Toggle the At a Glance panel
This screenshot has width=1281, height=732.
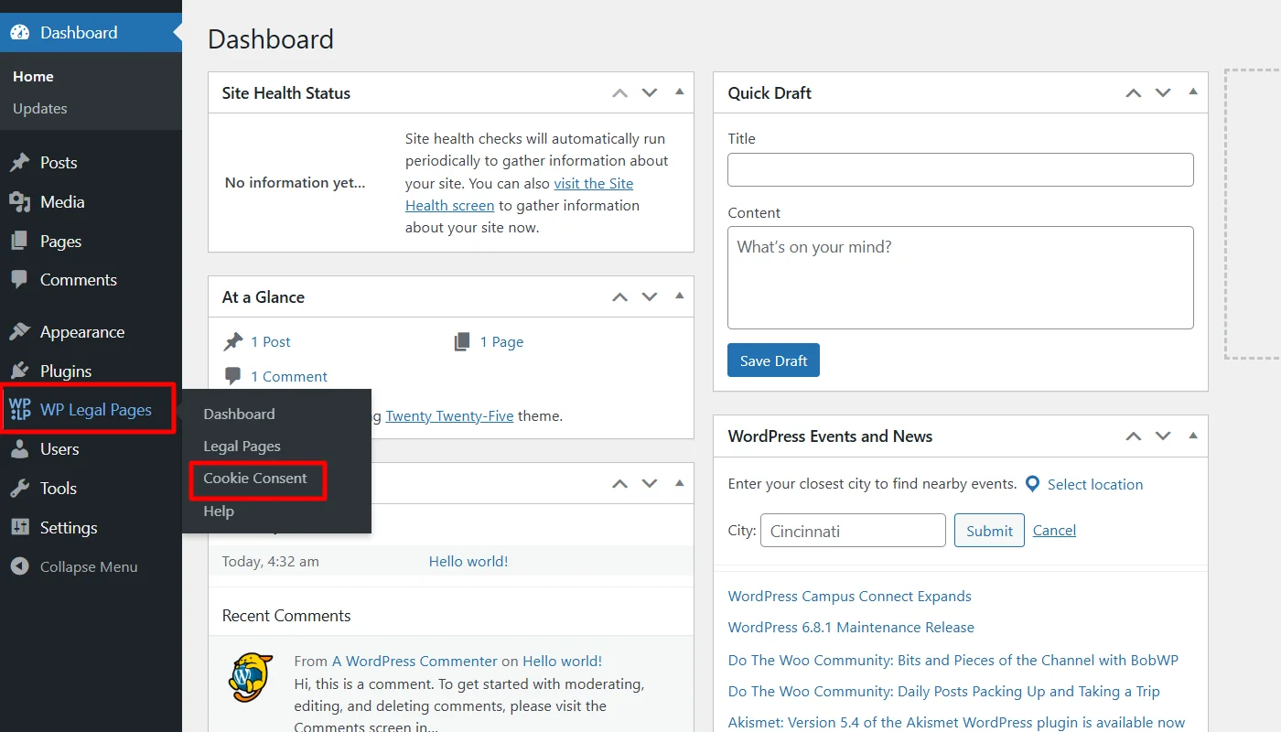(679, 296)
